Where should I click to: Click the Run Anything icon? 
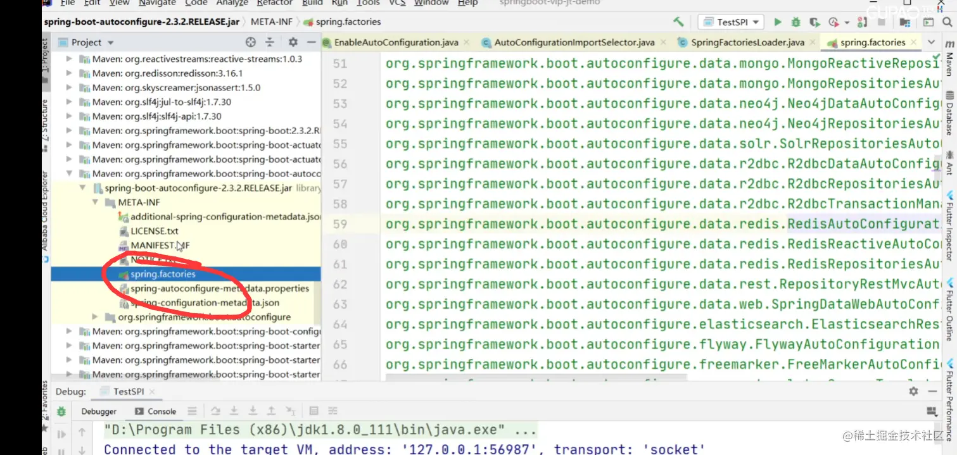click(x=928, y=22)
